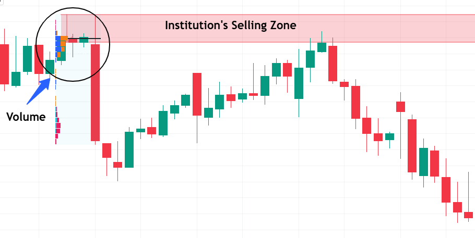Select the long red candle in the final decline

412,146
